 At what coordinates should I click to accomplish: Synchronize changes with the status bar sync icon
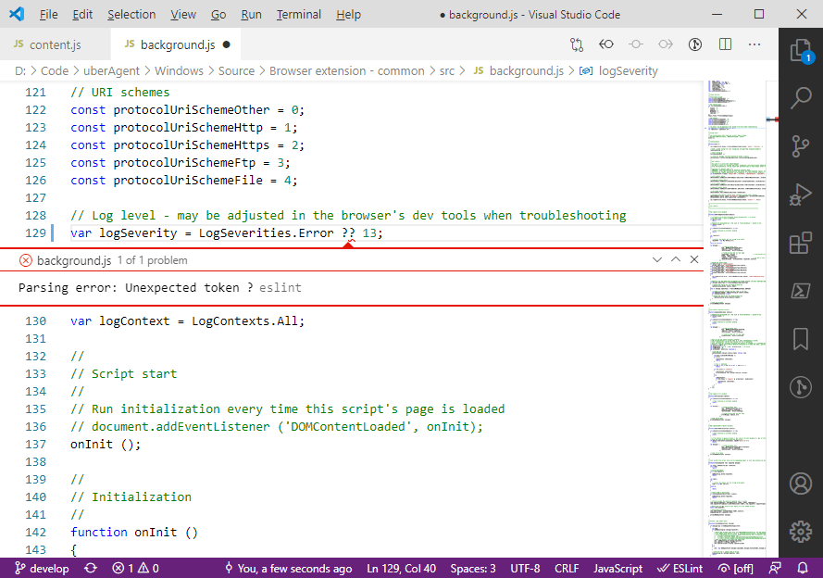(x=90, y=567)
